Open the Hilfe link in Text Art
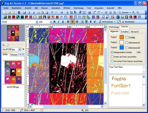Screen dimensions: 148x113 pyautogui.click(x=139, y=52)
